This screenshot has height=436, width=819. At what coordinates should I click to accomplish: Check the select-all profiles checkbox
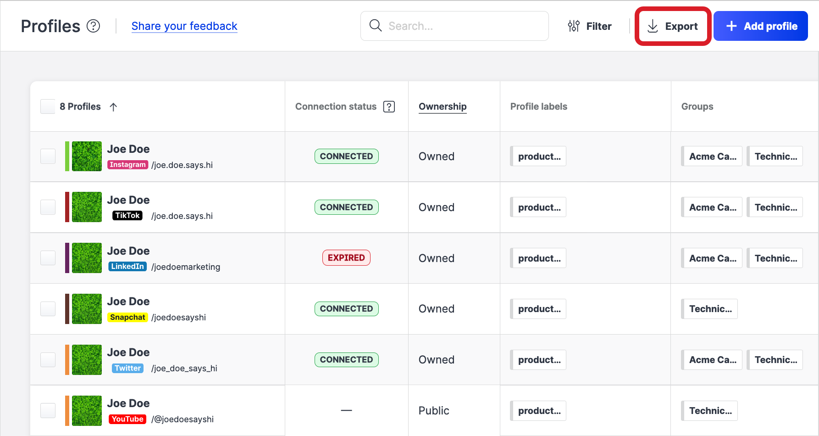pos(47,106)
